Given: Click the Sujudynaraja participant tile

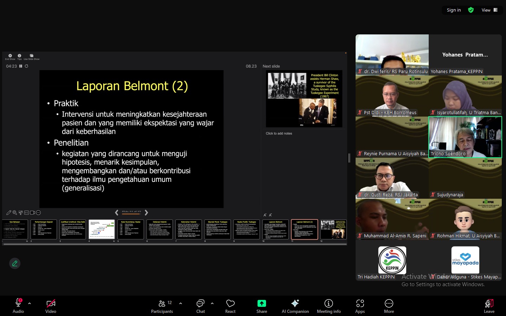Looking at the screenshot, I should 465,178.
